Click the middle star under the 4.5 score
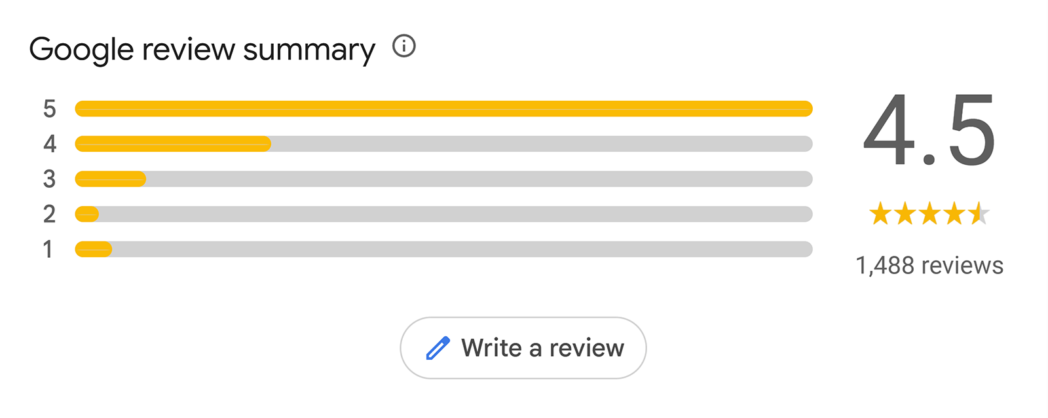Image resolution: width=1048 pixels, height=418 pixels. click(x=928, y=213)
